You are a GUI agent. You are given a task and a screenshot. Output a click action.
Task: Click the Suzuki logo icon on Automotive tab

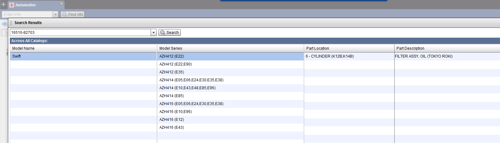(x=12, y=5)
